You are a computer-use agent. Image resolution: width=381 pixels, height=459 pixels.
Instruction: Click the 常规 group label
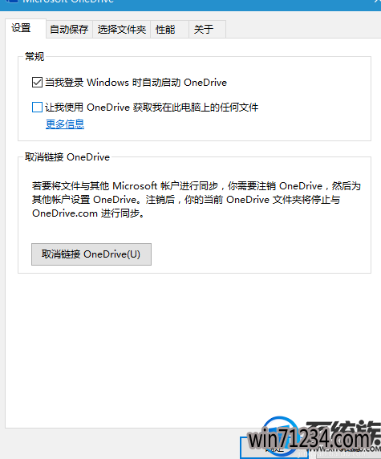(x=34, y=56)
